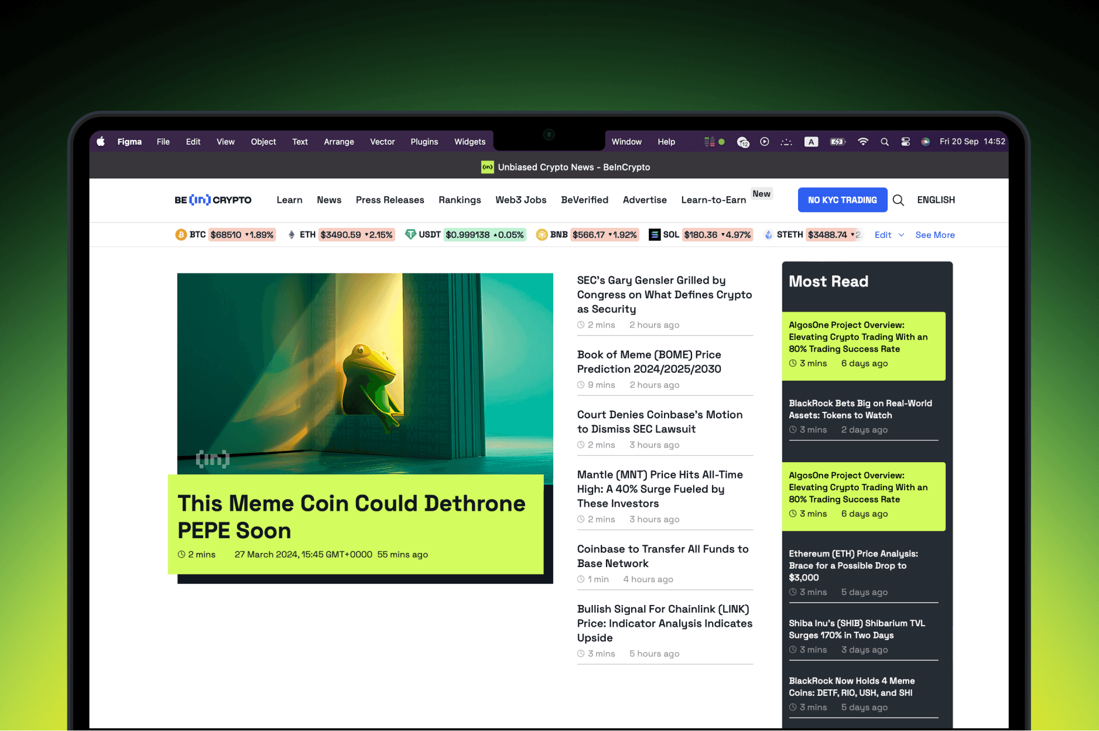
Task: Open the Vector menu
Action: pyautogui.click(x=382, y=142)
